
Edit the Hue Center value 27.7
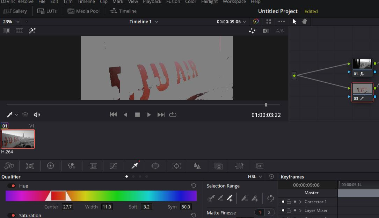click(x=67, y=206)
